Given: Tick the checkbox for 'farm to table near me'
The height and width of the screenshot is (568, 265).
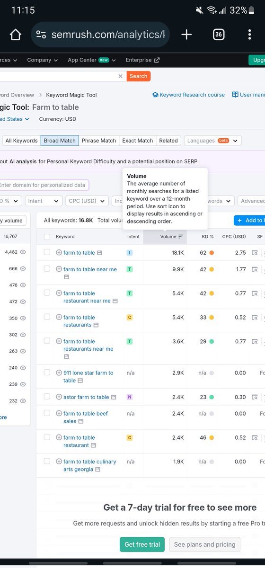Looking at the screenshot, I should point(47,269).
